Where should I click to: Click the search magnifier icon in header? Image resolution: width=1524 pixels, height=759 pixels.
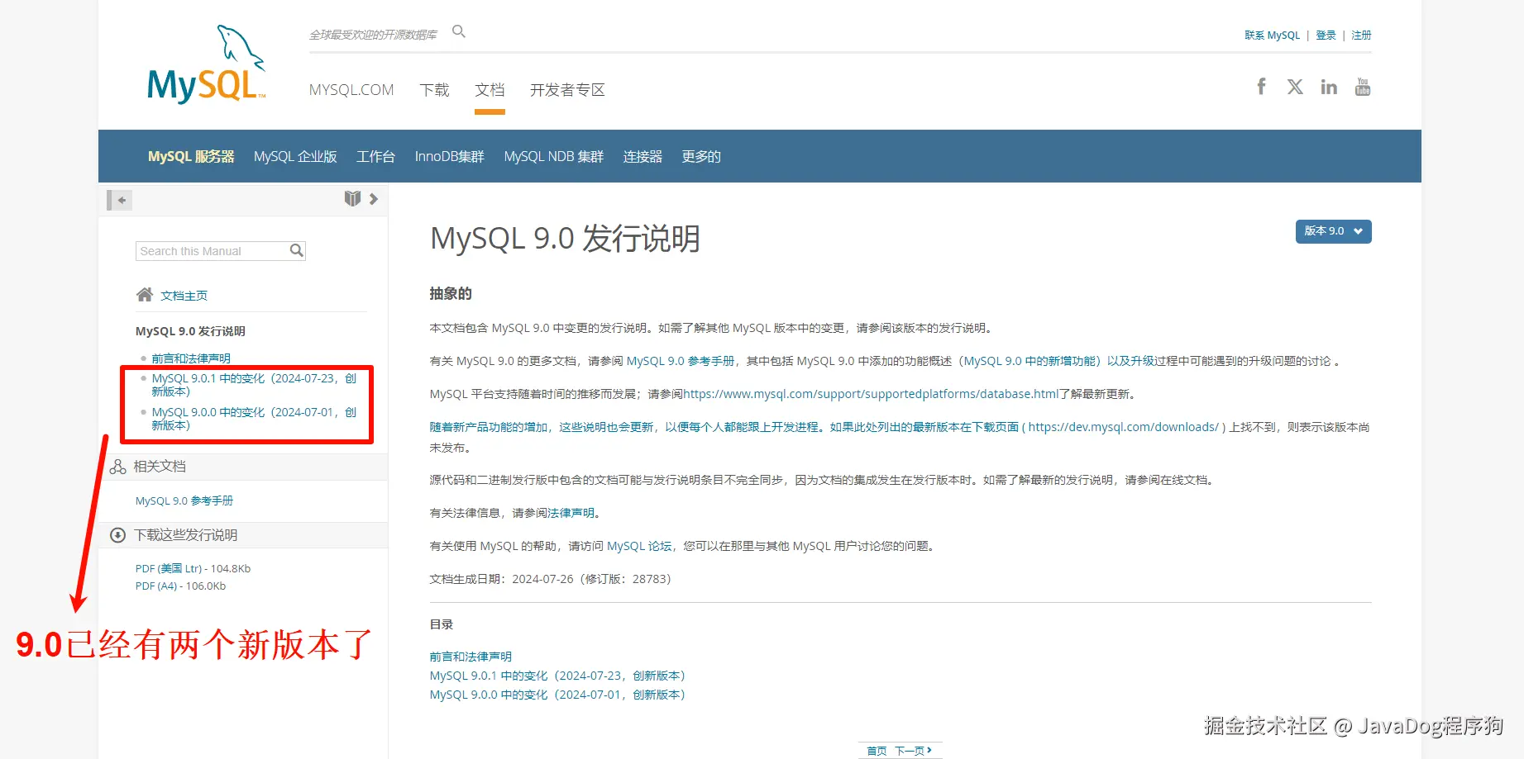click(459, 31)
